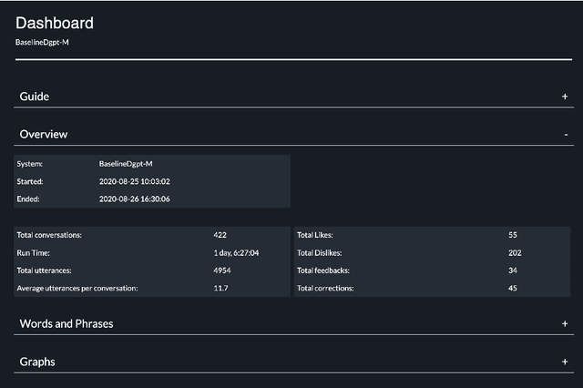
Task: Select the Started timestamp 2020-08-25 10:03:02
Action: tap(134, 181)
